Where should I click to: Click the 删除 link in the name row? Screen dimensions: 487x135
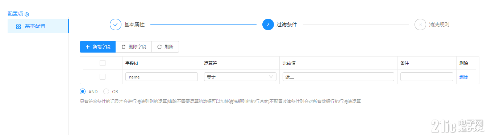(464, 77)
